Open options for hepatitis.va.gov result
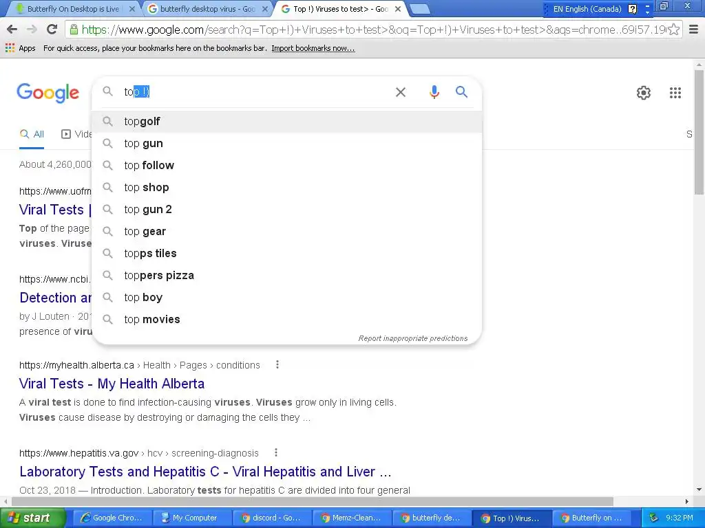This screenshot has width=705, height=528. point(276,452)
